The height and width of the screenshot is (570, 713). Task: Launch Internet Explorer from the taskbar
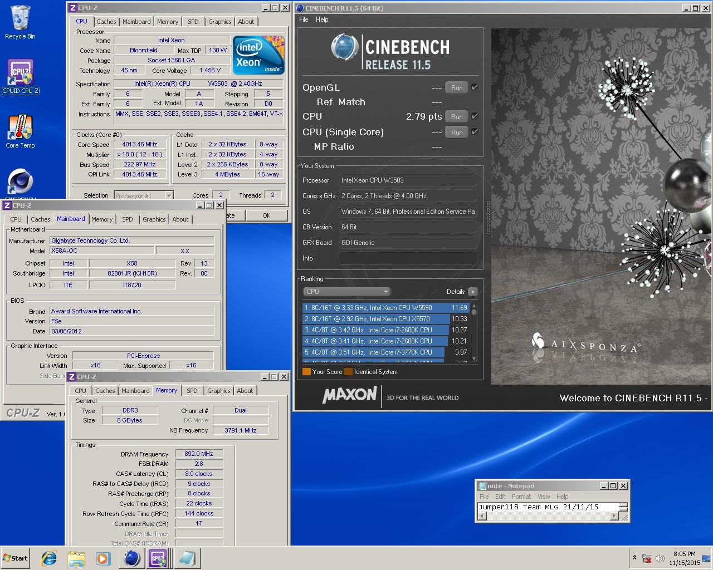click(49, 558)
